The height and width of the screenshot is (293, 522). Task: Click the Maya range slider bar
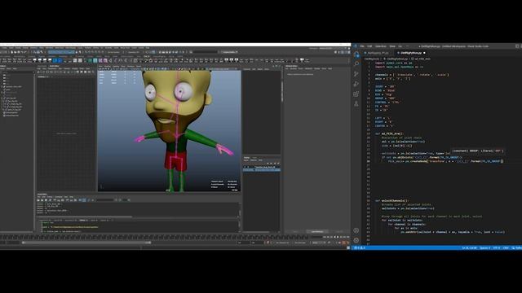point(86,243)
